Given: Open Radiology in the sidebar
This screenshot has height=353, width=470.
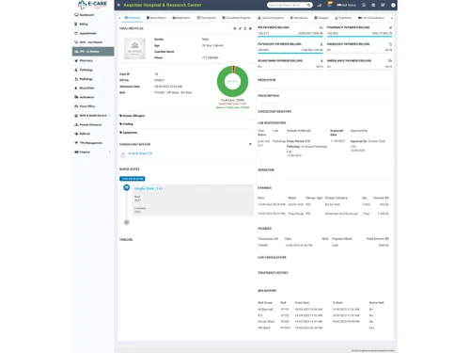Looking at the screenshot, I should pyautogui.click(x=93, y=79).
